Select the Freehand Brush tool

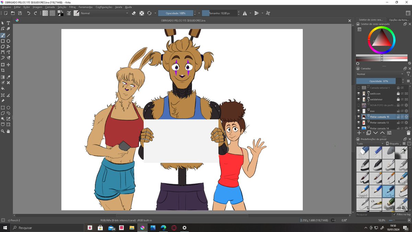tap(3, 35)
